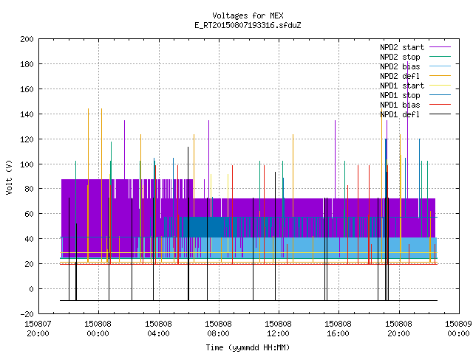Click the NPD2 start legend label
The image size is (473, 354).
(402, 47)
